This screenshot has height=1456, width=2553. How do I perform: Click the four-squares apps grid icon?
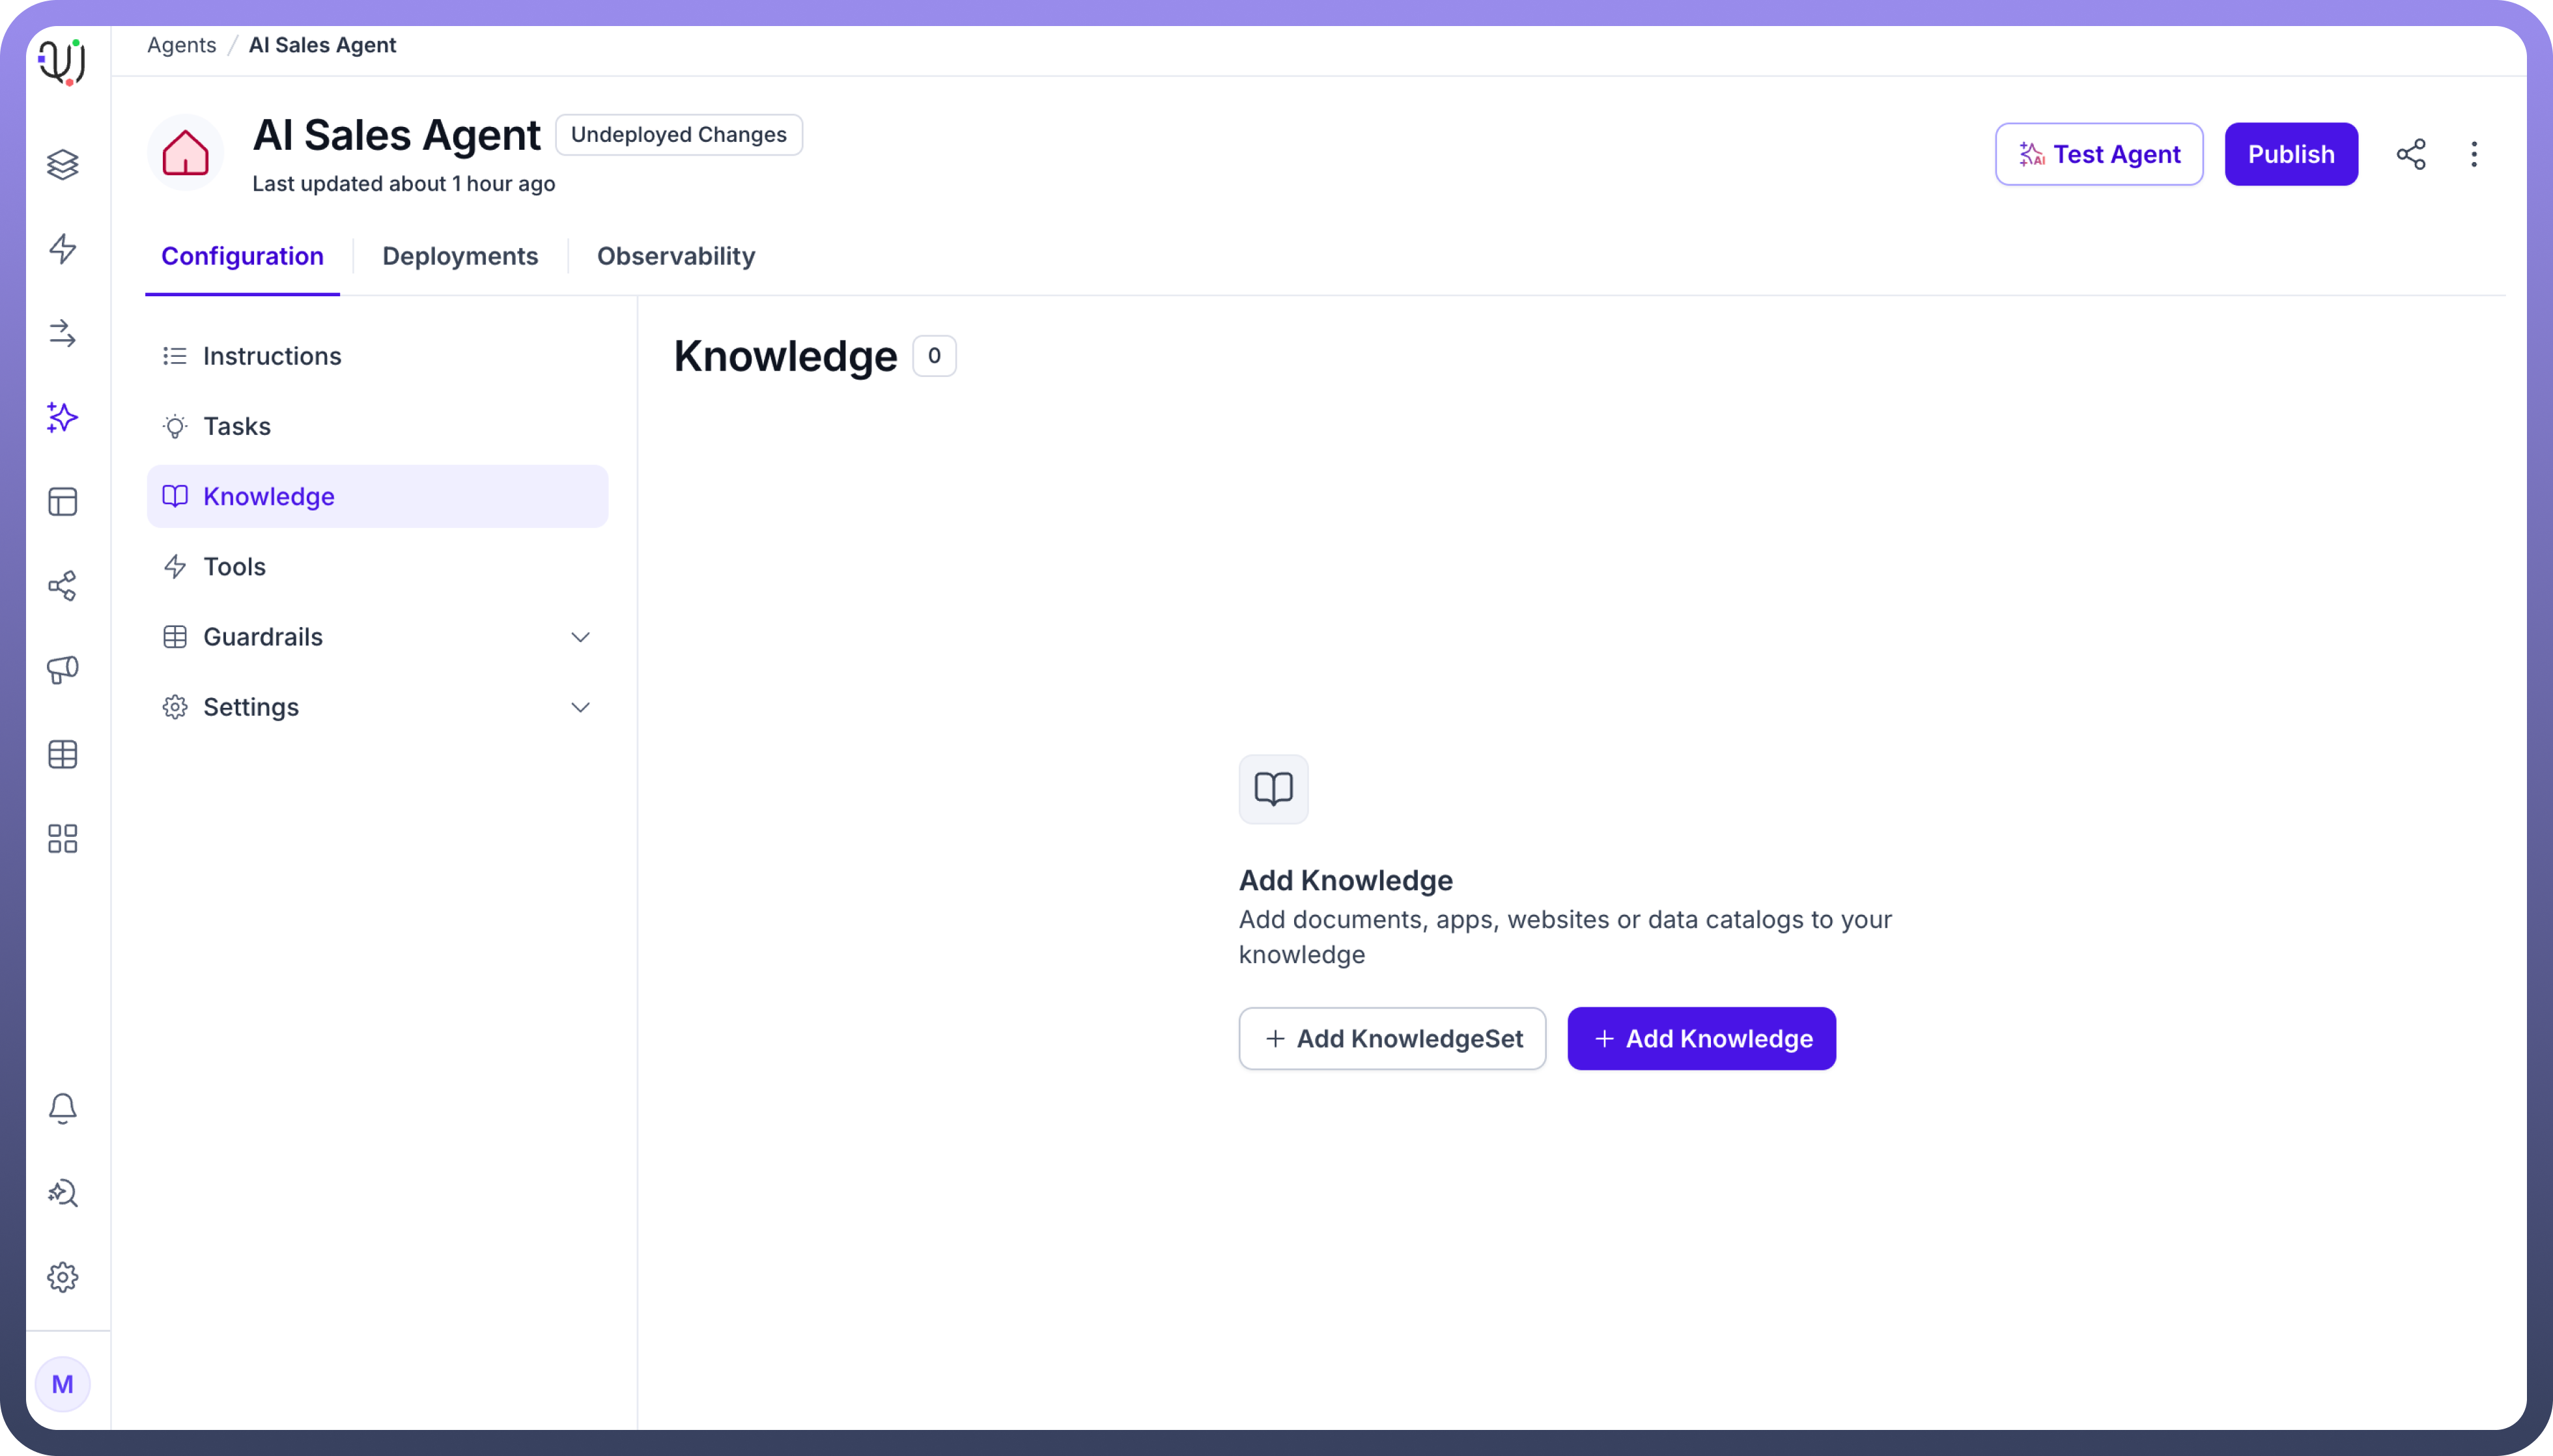pyautogui.click(x=62, y=838)
